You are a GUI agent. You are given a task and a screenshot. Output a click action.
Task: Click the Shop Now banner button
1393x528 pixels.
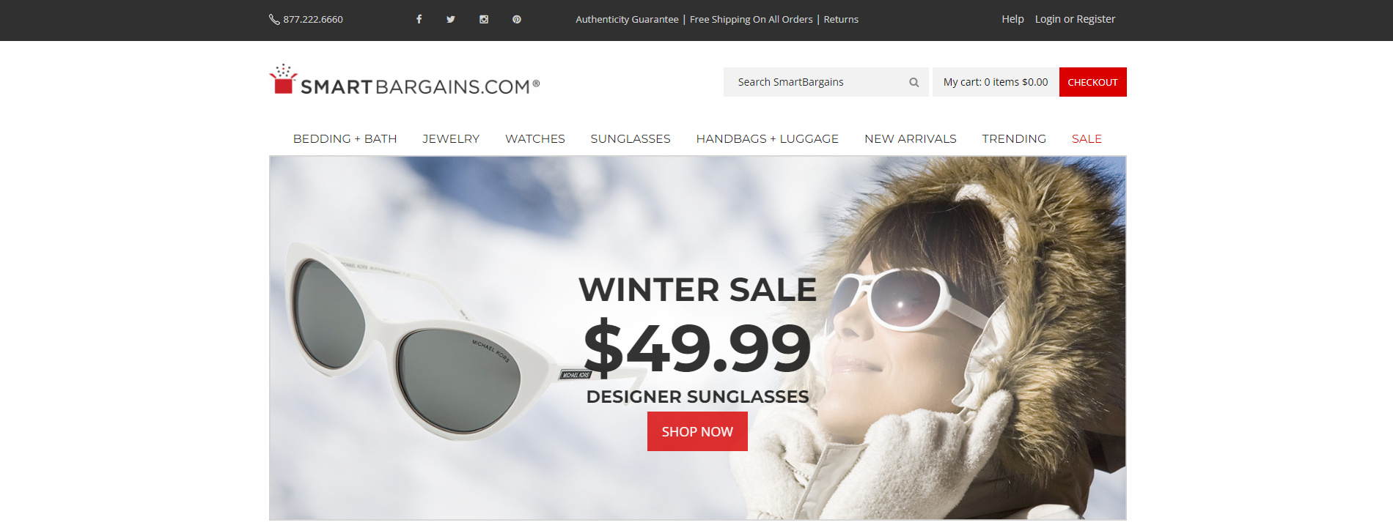pos(697,431)
